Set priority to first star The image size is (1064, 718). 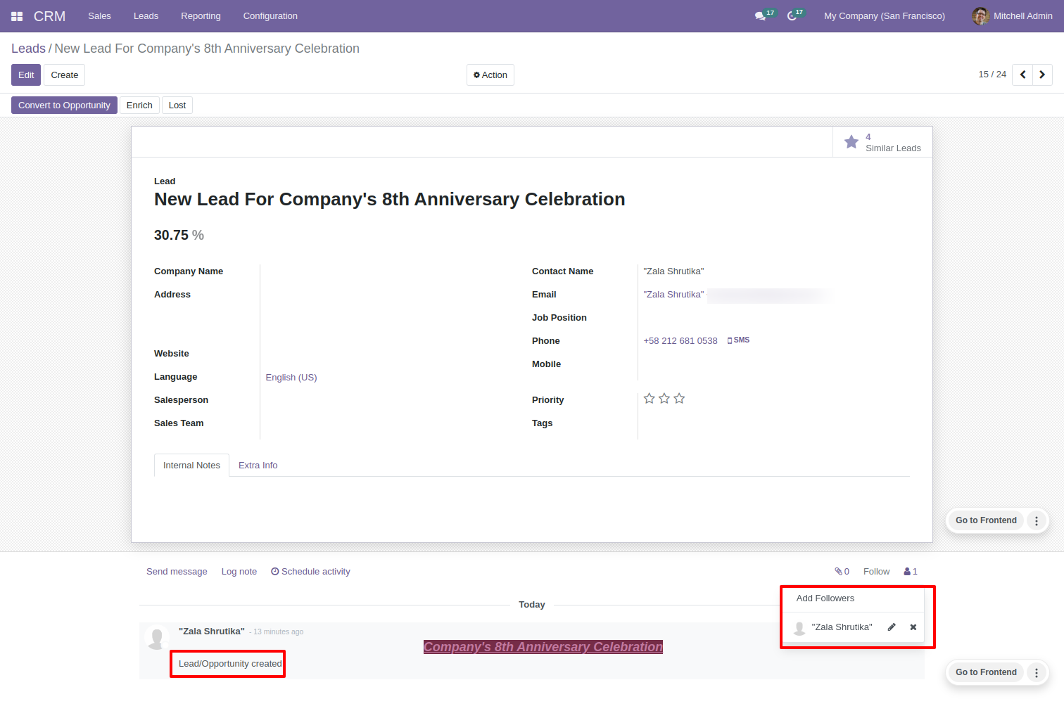(649, 399)
